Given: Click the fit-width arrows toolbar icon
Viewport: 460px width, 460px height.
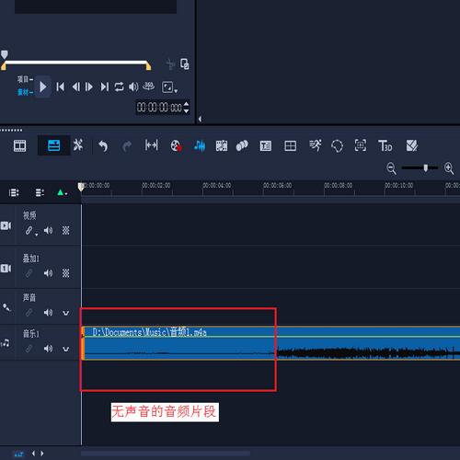Looking at the screenshot, I should (x=152, y=145).
